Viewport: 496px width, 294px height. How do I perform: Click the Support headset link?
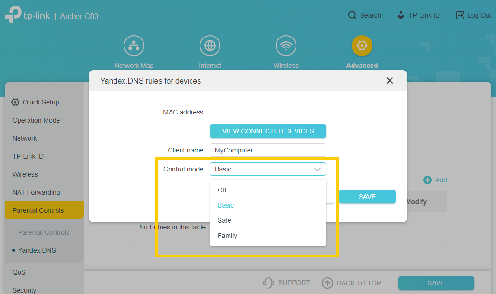(286, 283)
